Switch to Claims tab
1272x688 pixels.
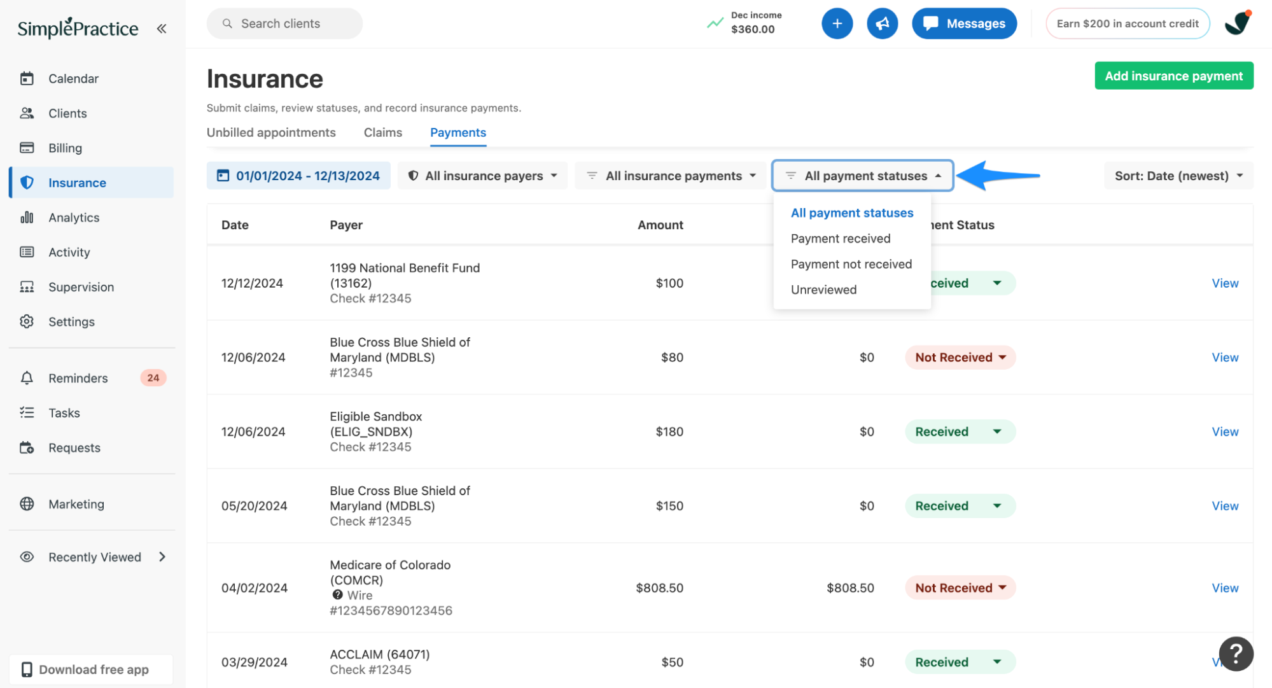(x=383, y=132)
